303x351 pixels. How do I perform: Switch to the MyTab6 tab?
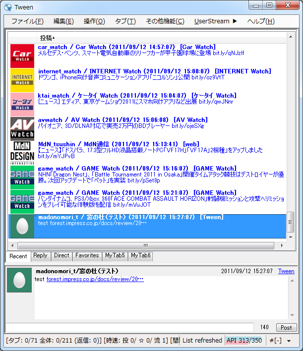141,256
